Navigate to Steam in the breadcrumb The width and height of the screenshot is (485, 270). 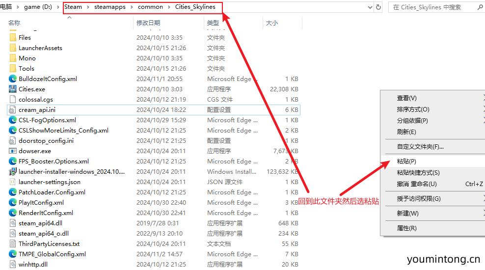pos(73,7)
